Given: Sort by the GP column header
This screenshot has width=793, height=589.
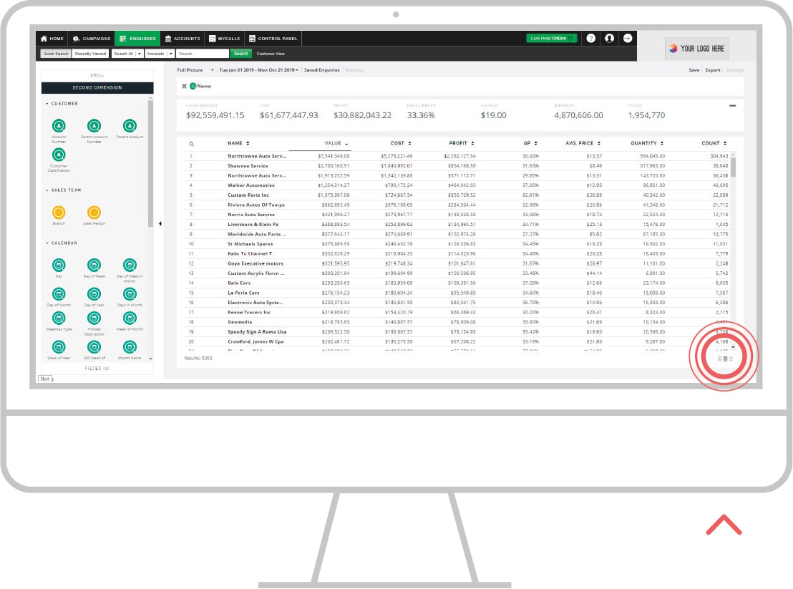Looking at the screenshot, I should [x=530, y=144].
